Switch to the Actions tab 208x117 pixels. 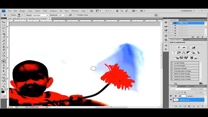tap(183, 20)
